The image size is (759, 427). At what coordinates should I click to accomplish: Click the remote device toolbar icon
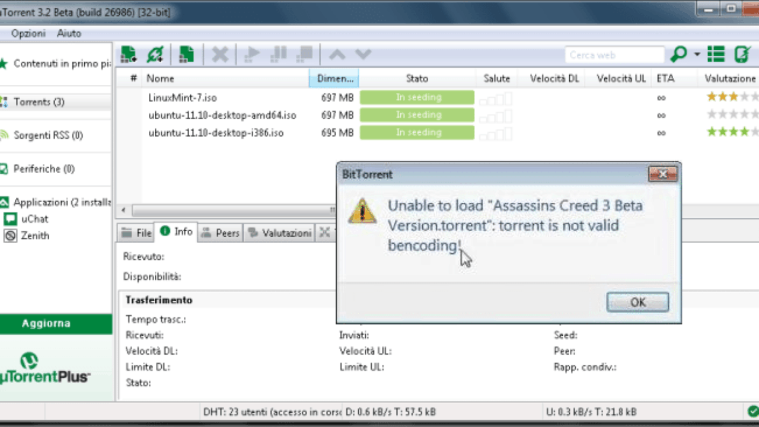(x=742, y=55)
